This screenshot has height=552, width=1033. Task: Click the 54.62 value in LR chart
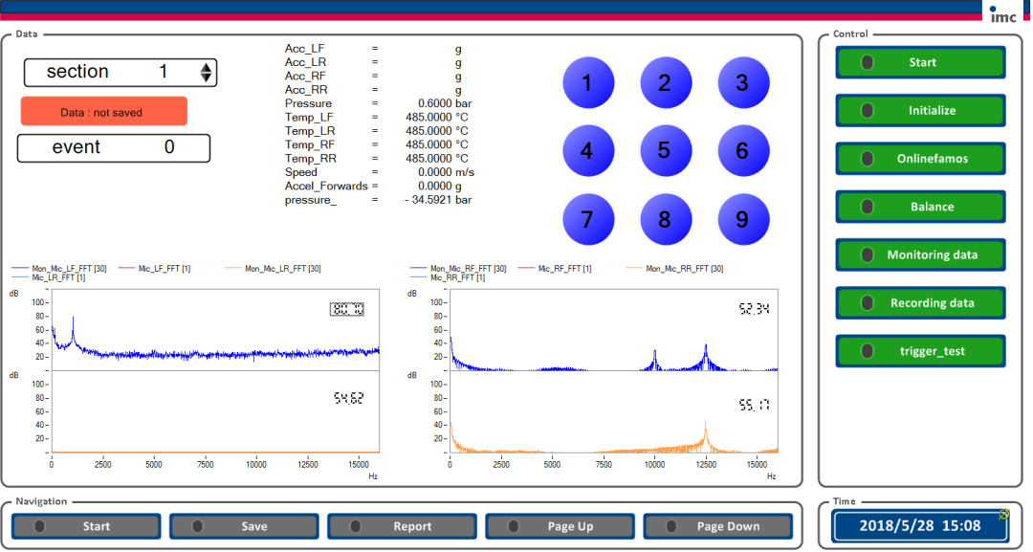(348, 398)
